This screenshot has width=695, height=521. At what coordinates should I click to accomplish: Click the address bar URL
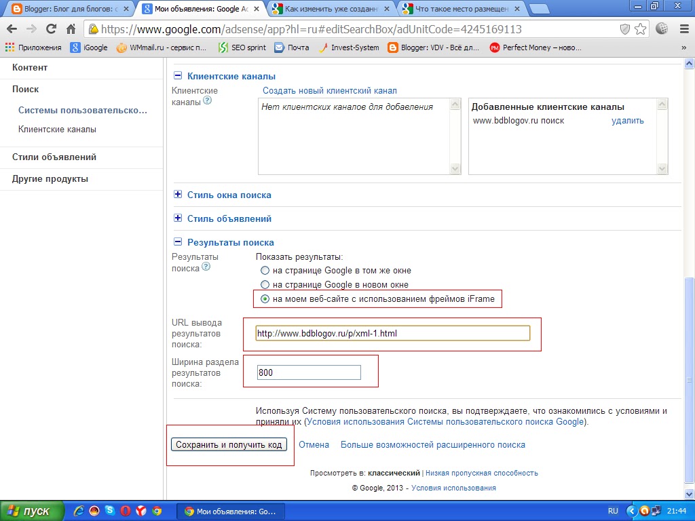click(x=311, y=29)
